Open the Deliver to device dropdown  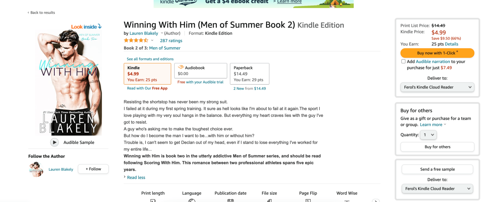tap(437, 87)
